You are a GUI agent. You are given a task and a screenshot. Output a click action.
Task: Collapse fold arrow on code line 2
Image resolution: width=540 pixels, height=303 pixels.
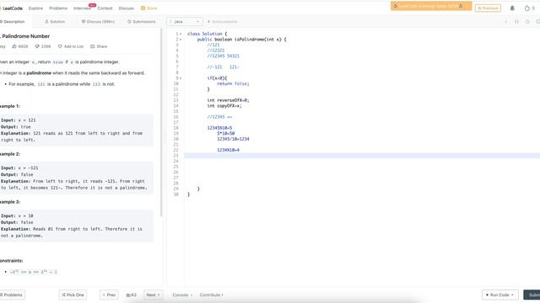click(x=181, y=40)
